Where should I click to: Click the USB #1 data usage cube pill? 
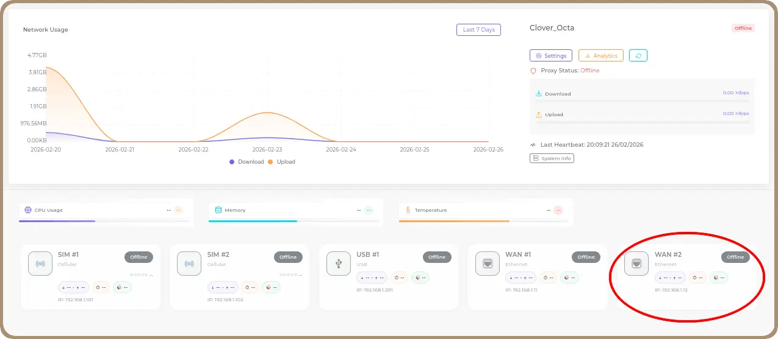420,278
